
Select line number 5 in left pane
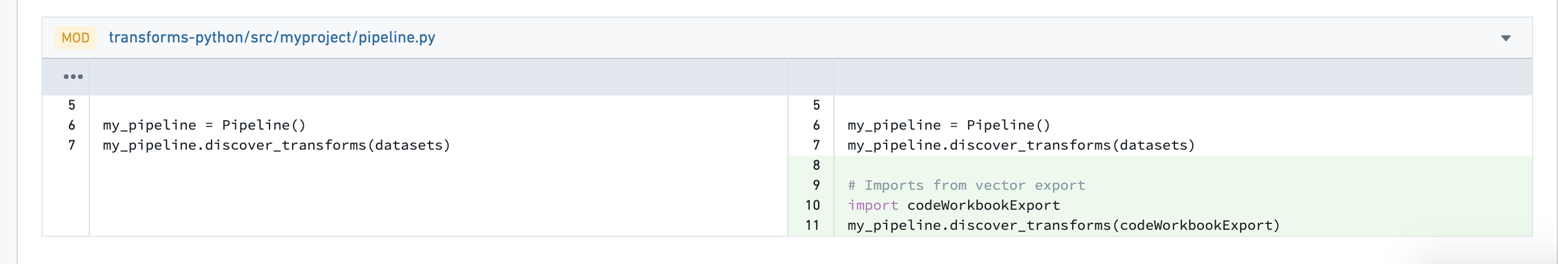pos(72,105)
